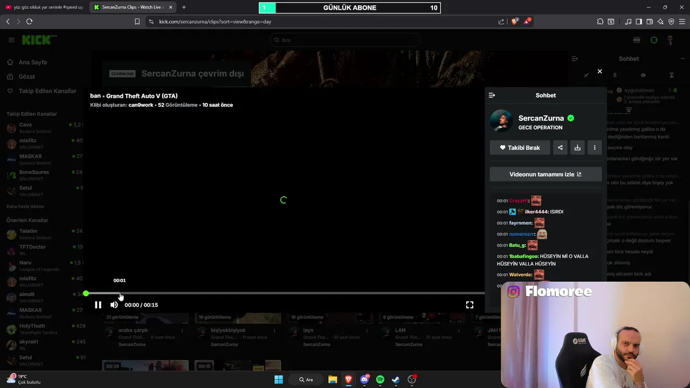Open SercanZurna profile name
Viewport: 690px width, 388px height.
click(541, 118)
